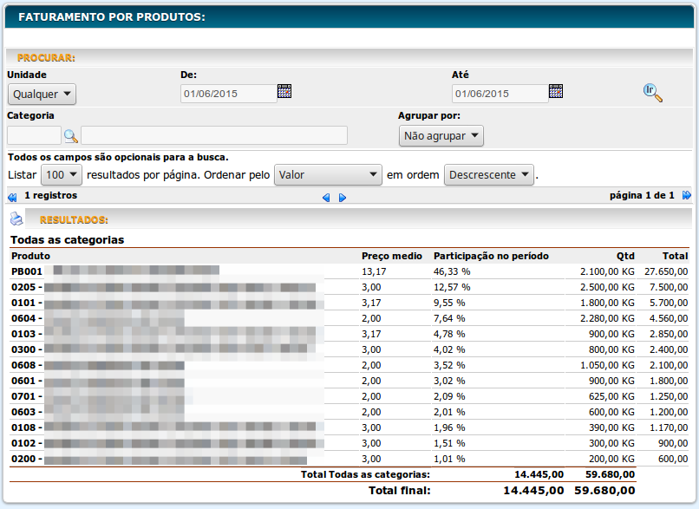The height and width of the screenshot is (509, 699).
Task: Go to previous page arrow
Action: click(326, 198)
